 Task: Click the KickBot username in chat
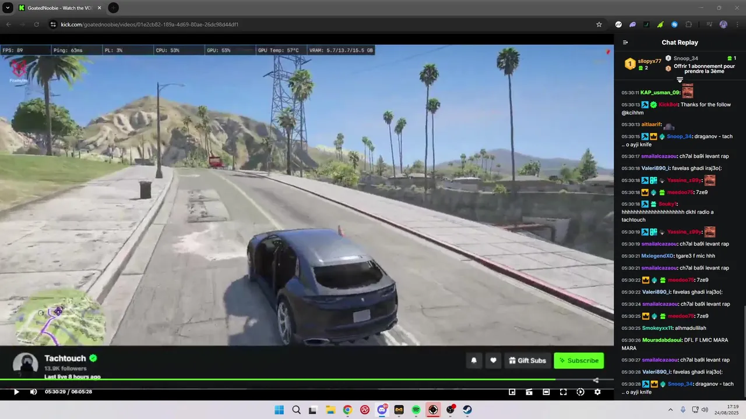[x=668, y=105]
